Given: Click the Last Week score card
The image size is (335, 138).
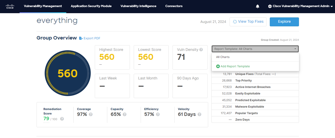Looking at the screenshot, I should coord(112,86).
